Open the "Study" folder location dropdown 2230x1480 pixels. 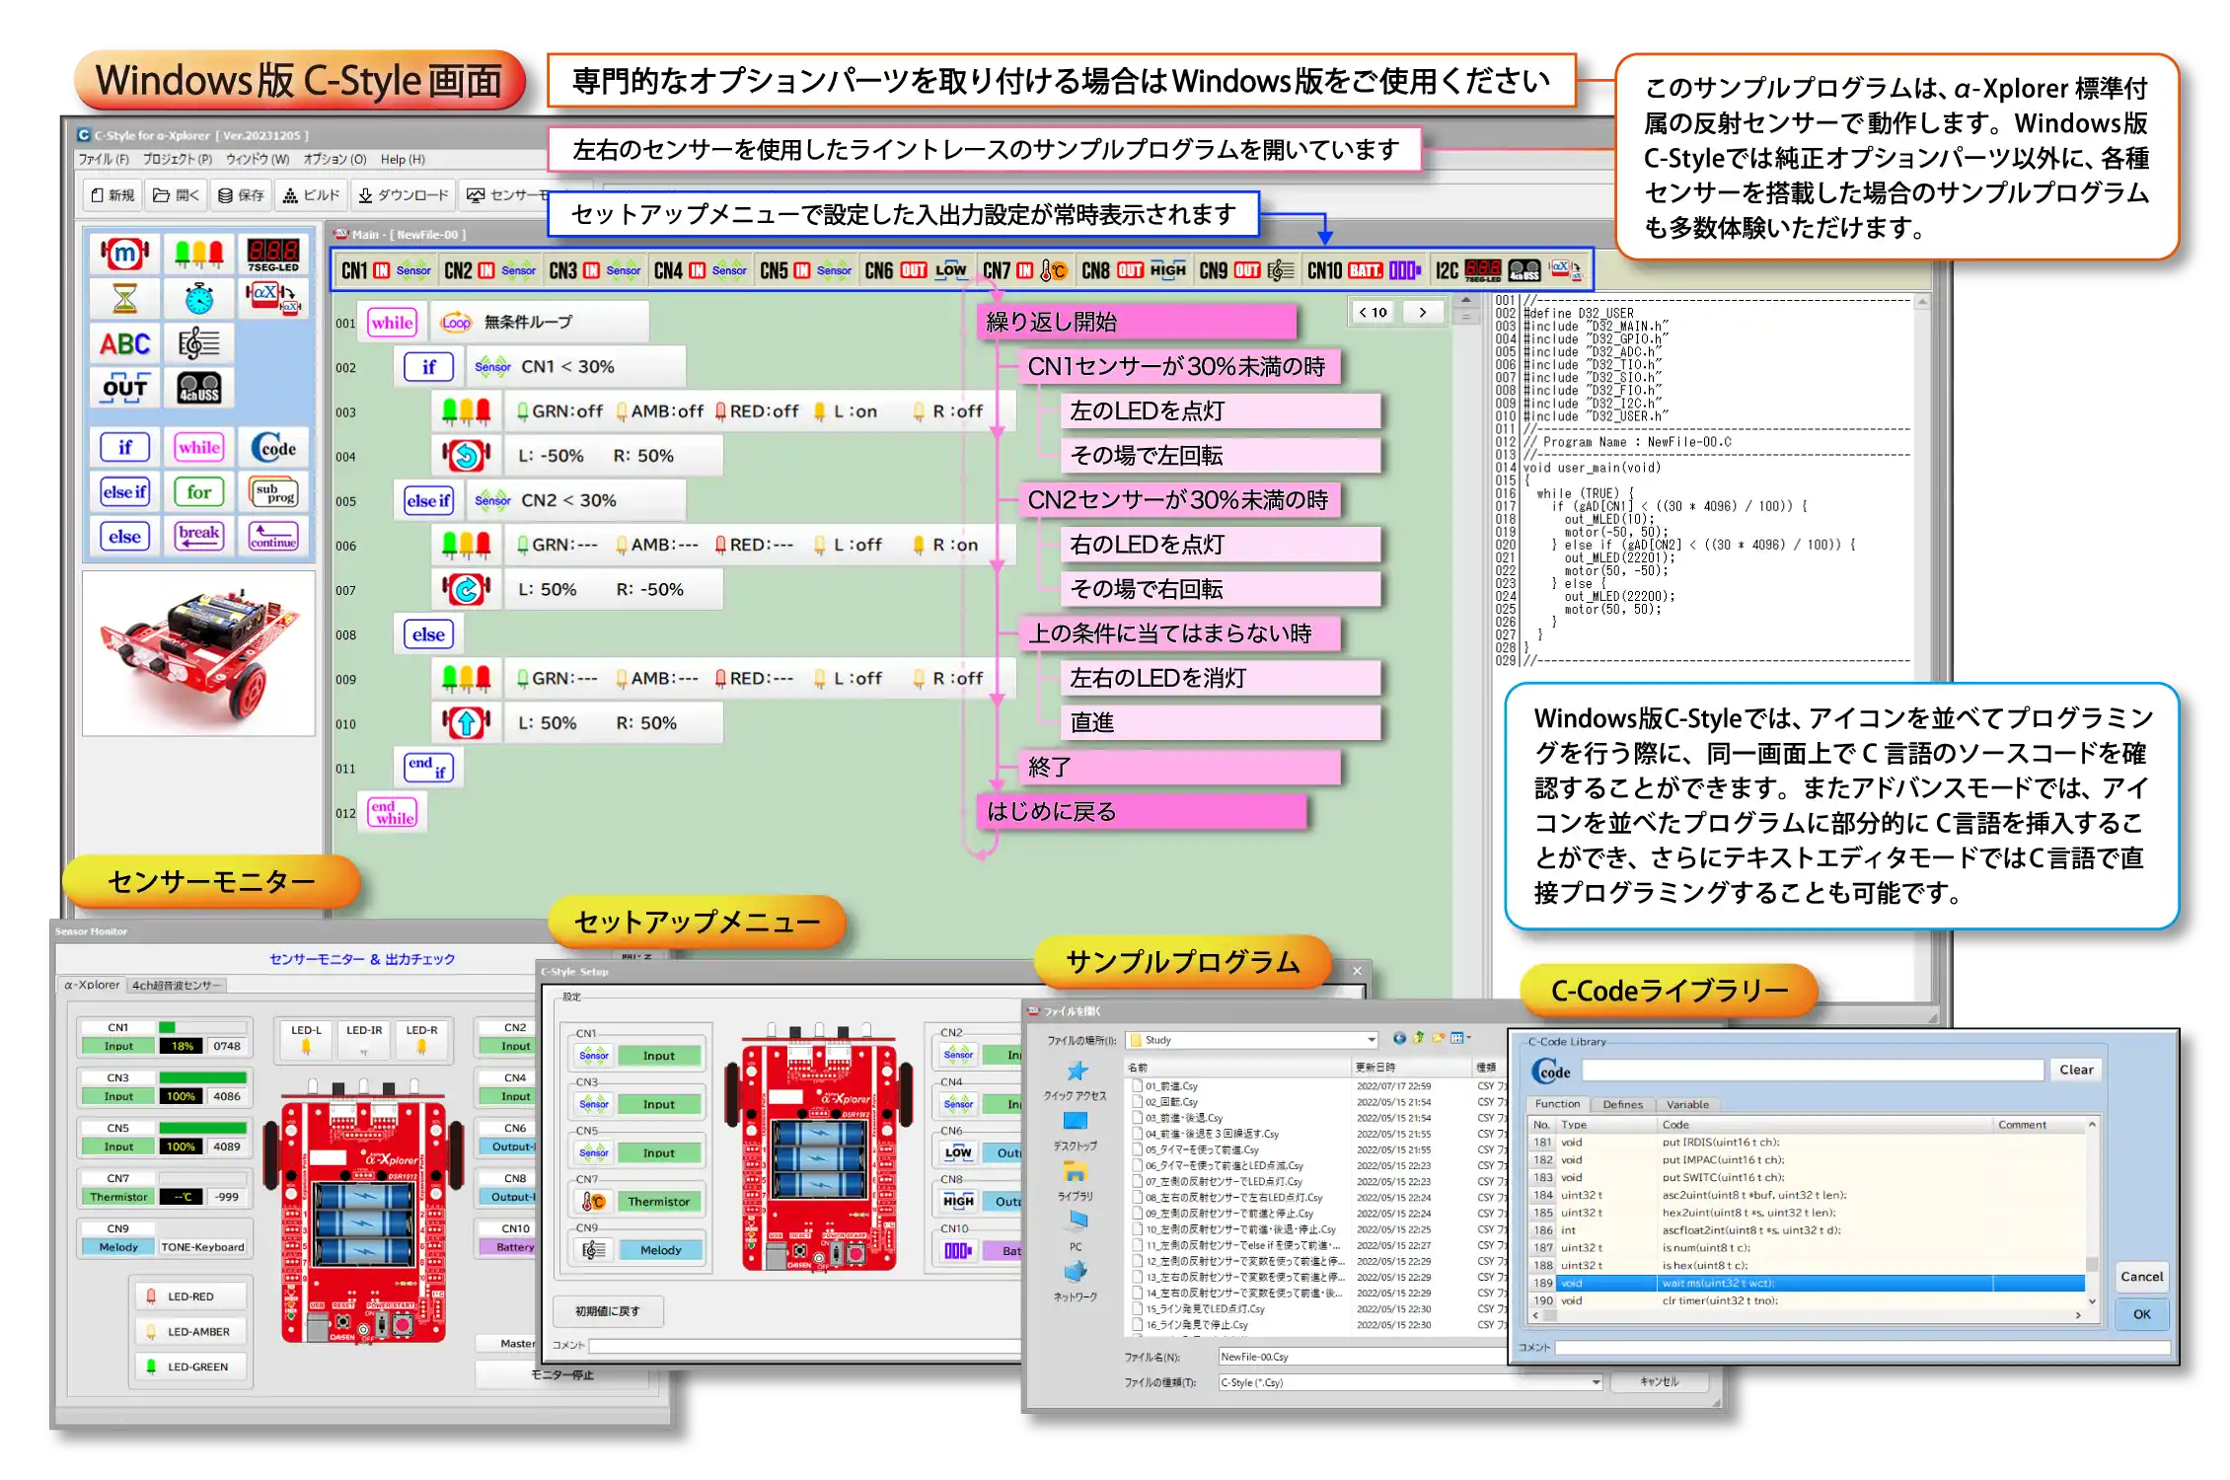pos(1372,1040)
